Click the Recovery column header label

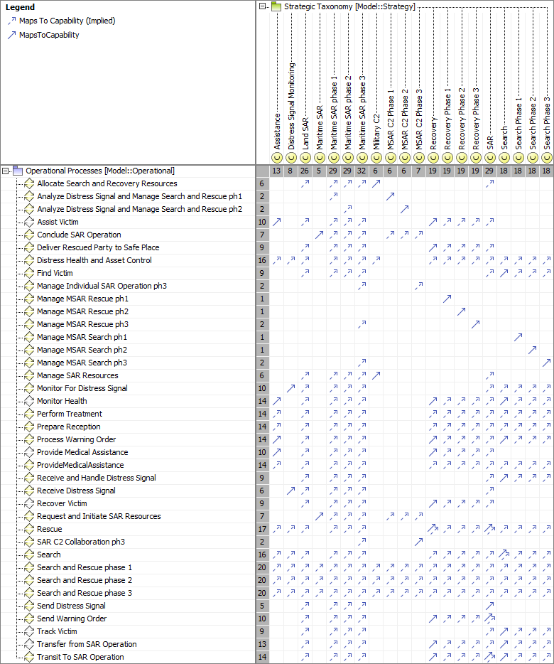click(433, 134)
